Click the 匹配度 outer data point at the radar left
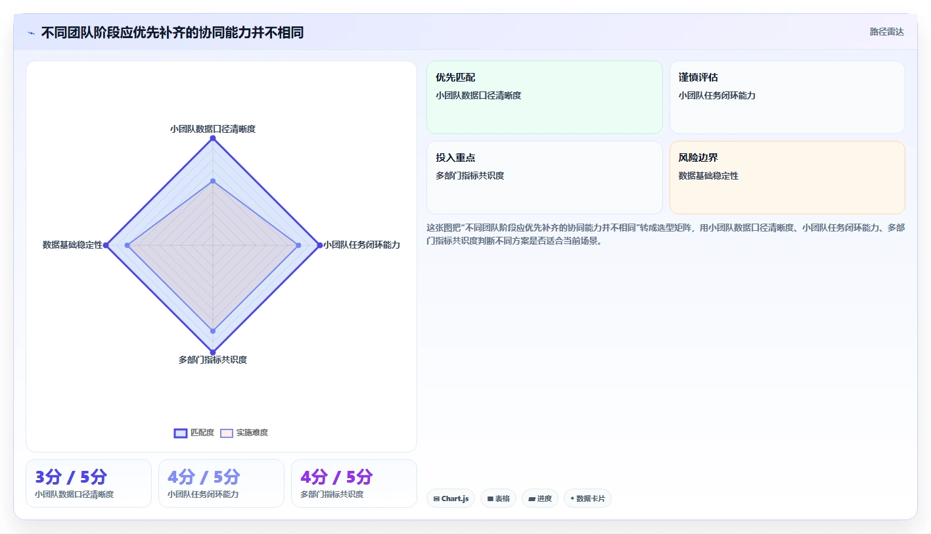Screen dimensions: 931x534 tap(106, 245)
